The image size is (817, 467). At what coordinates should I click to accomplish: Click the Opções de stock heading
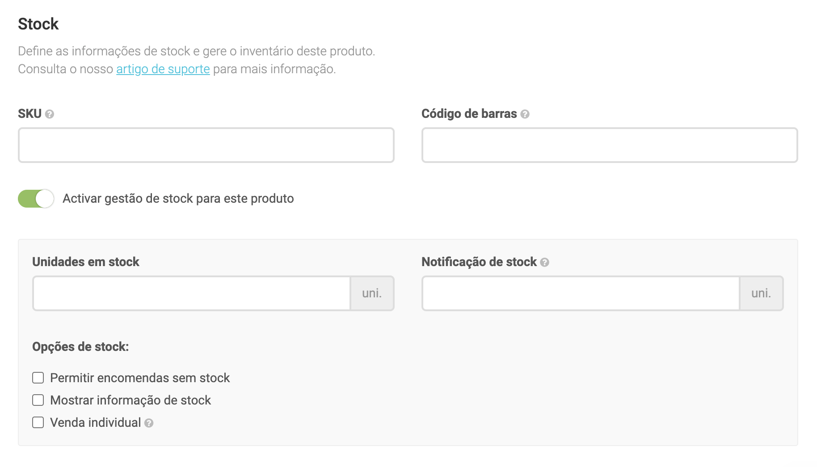click(x=80, y=347)
